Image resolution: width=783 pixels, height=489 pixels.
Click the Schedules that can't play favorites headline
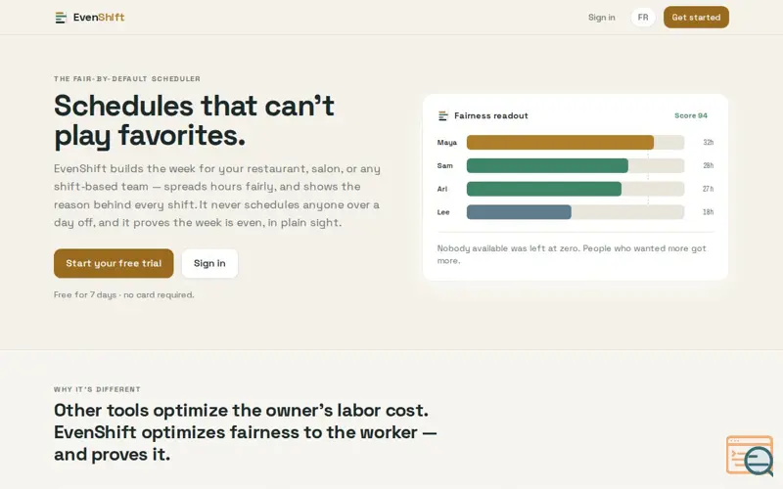click(194, 120)
